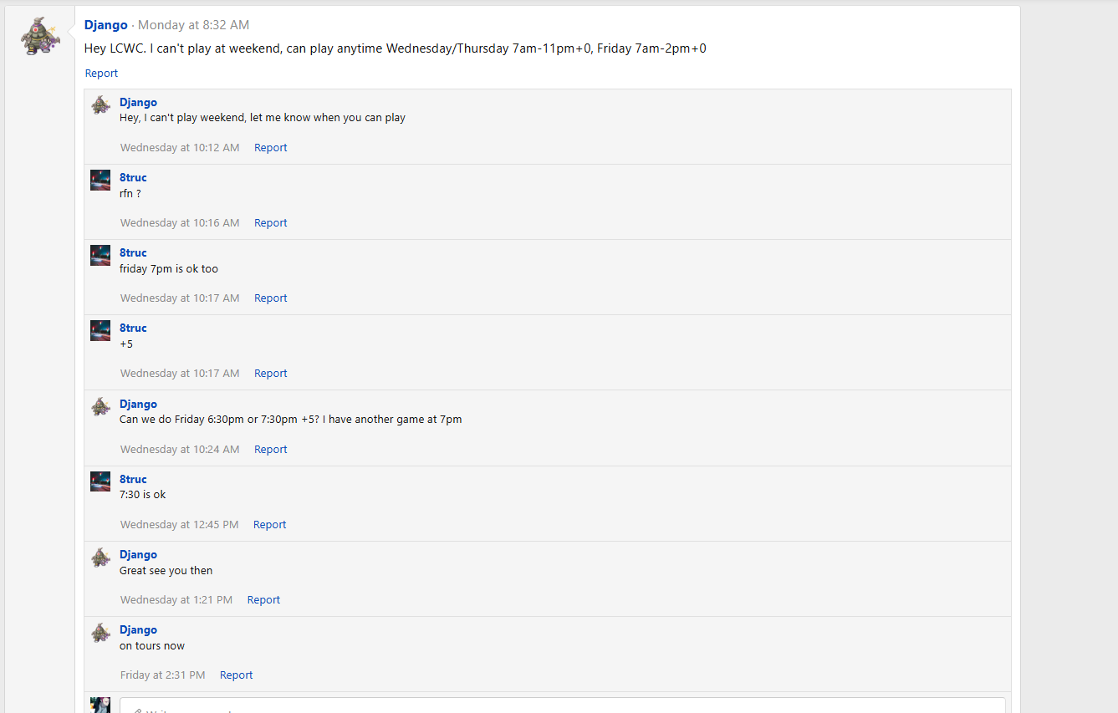Click 8truc's avatar next to 'rfn ?' comment

[100, 180]
